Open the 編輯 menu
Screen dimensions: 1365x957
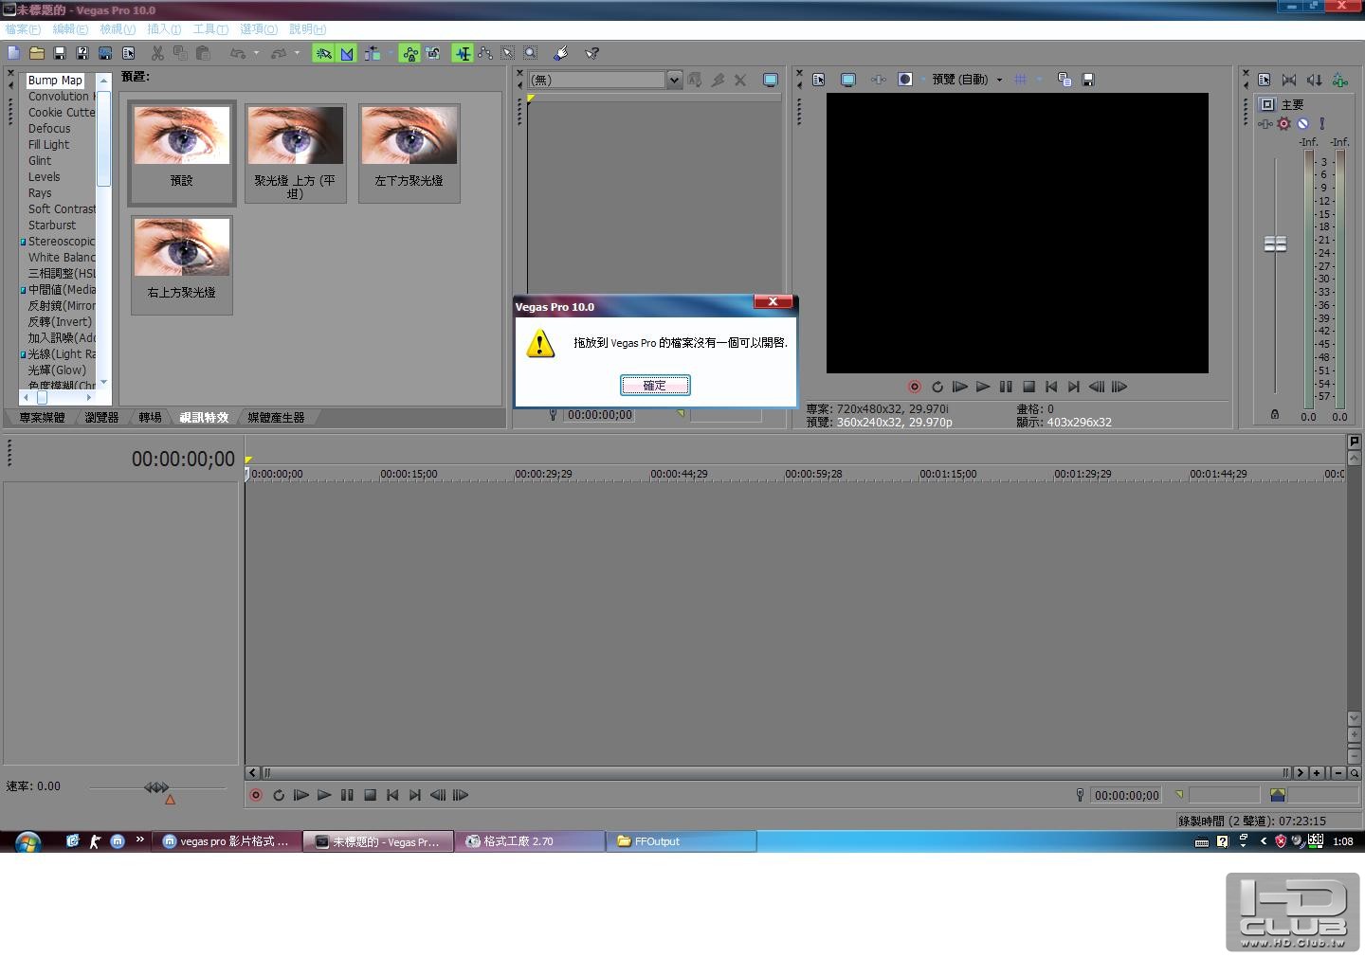tap(70, 29)
